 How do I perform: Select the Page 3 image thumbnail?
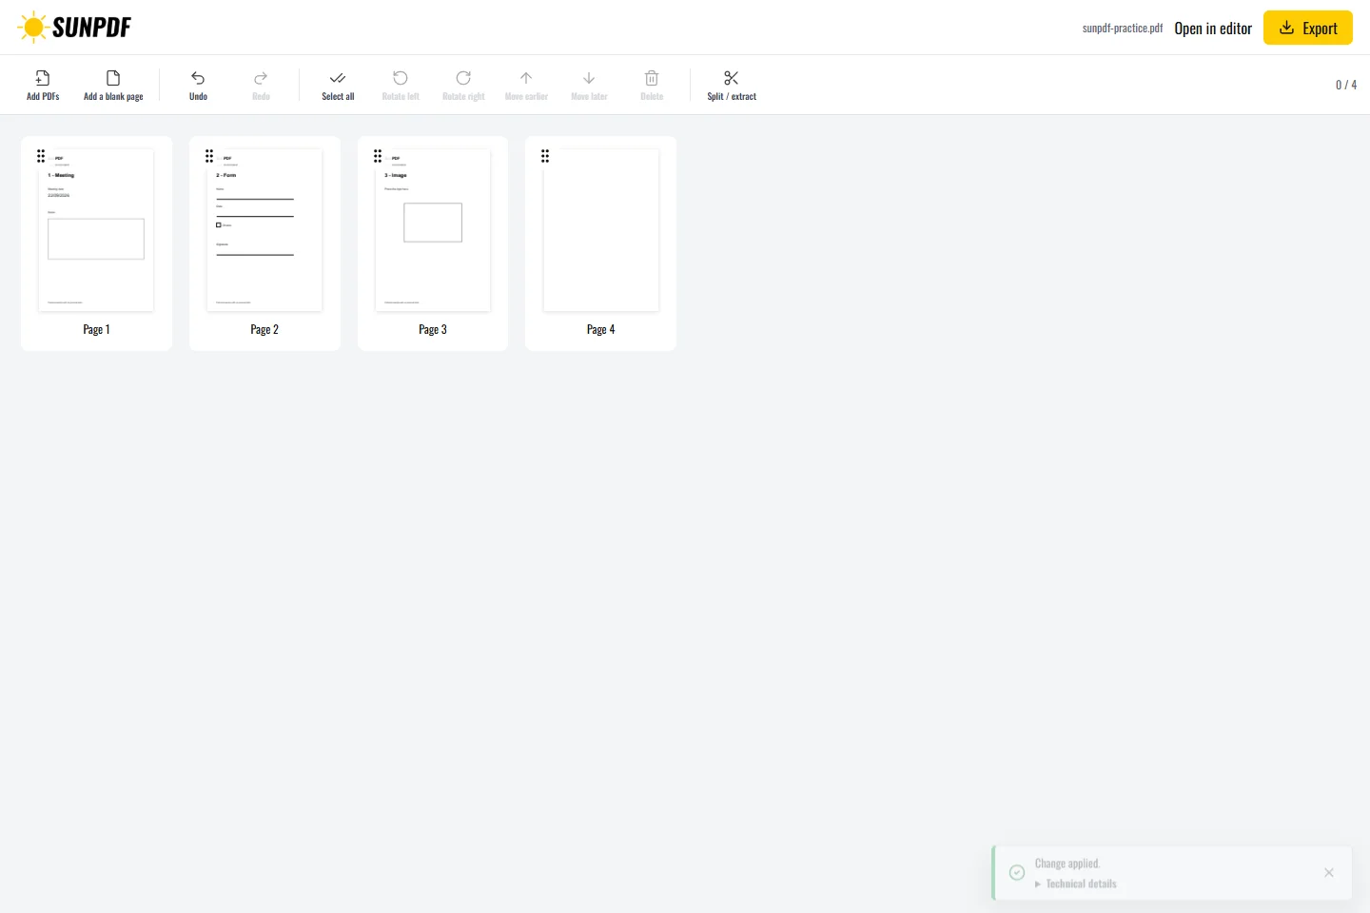click(x=433, y=230)
